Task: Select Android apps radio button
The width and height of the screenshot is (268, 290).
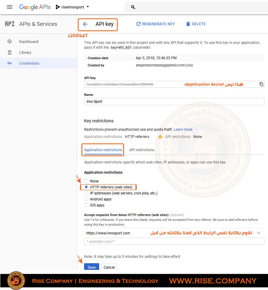Action: 86,199
